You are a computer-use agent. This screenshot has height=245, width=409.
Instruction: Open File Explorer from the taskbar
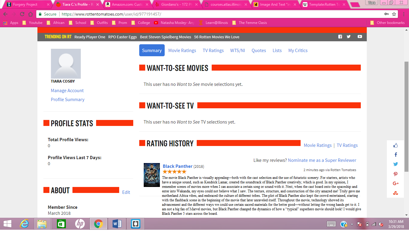pyautogui.click(x=42, y=224)
